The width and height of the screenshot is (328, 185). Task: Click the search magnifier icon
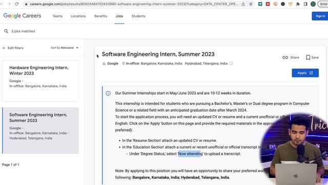(x=6, y=31)
